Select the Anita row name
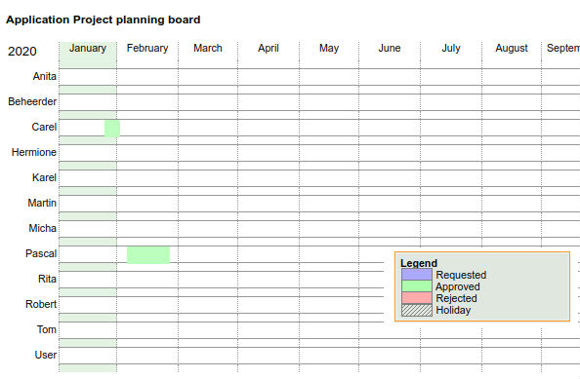Viewport: 580px width, 379px height. click(x=44, y=76)
